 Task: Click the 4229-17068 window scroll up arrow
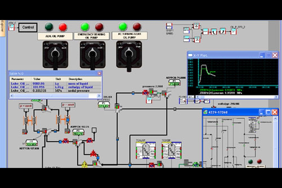[x=275, y=119]
